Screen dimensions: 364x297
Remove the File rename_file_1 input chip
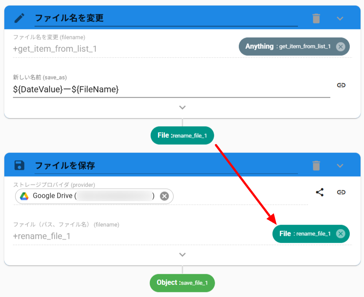[341, 234]
